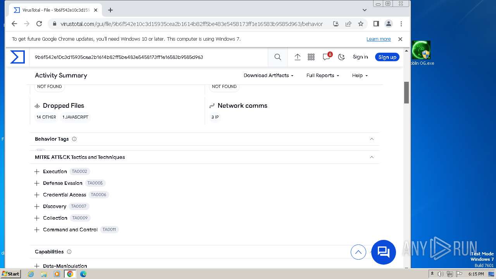The width and height of the screenshot is (496, 279).
Task: Expand the Collection TA0009 tactic
Action: tap(37, 218)
